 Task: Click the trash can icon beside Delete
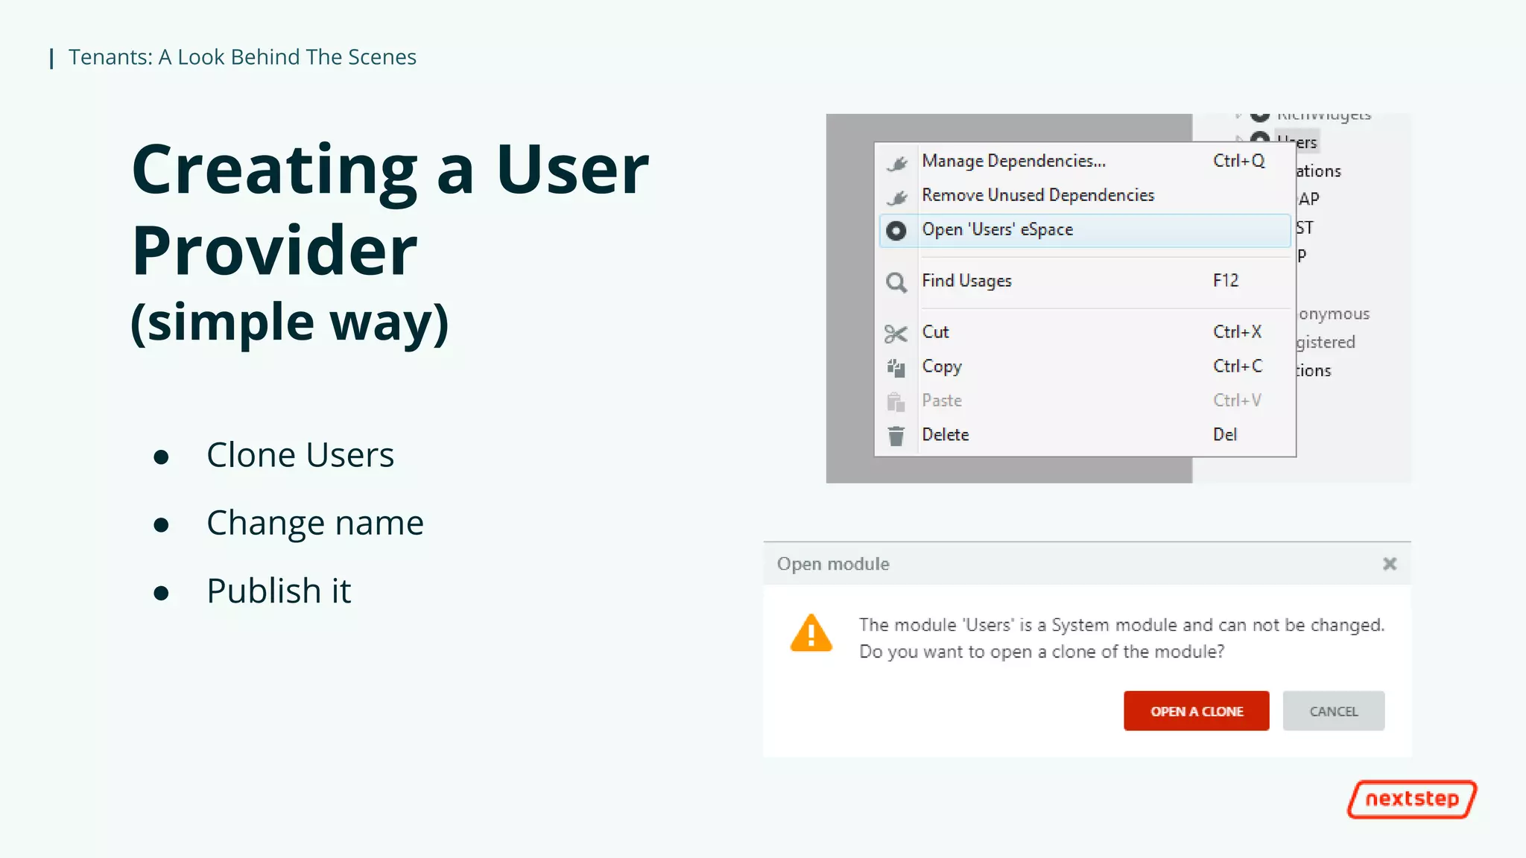[896, 436]
